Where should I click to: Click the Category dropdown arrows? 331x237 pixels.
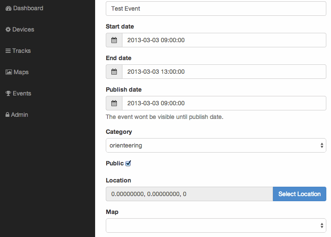[x=322, y=145]
